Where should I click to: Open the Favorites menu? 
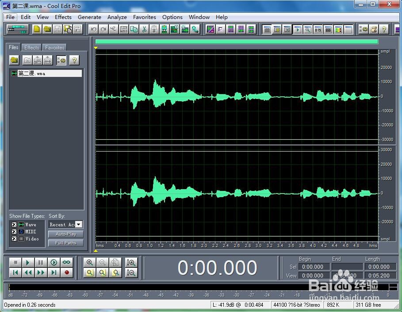click(145, 17)
